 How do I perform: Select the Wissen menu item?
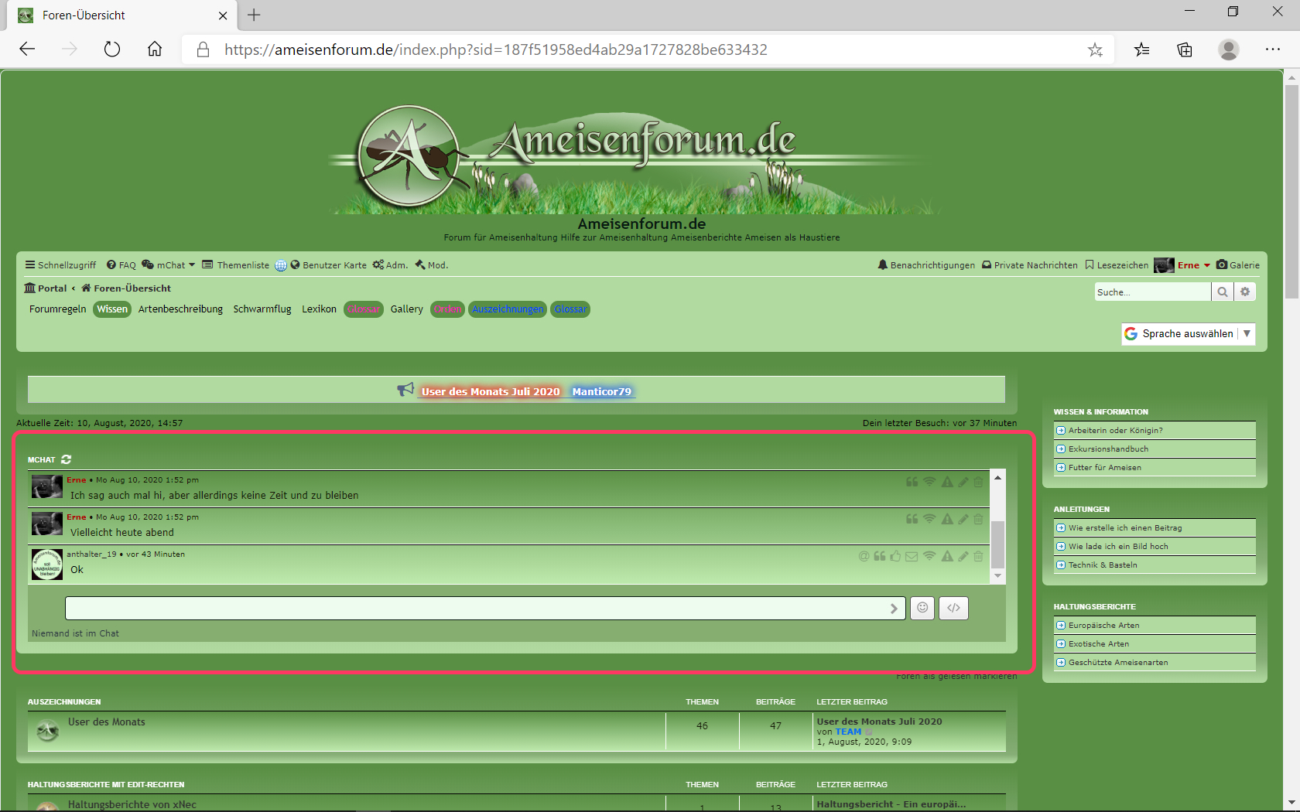[x=112, y=309]
